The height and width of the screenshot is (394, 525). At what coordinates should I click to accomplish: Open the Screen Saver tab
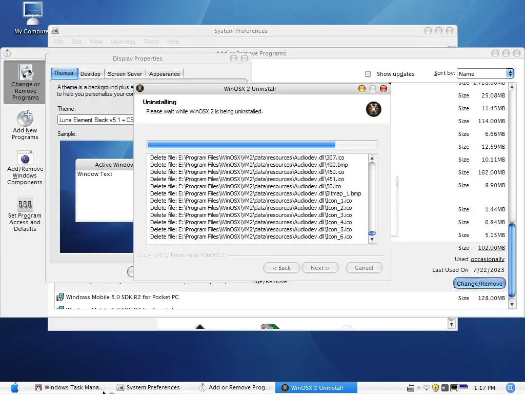click(x=125, y=74)
